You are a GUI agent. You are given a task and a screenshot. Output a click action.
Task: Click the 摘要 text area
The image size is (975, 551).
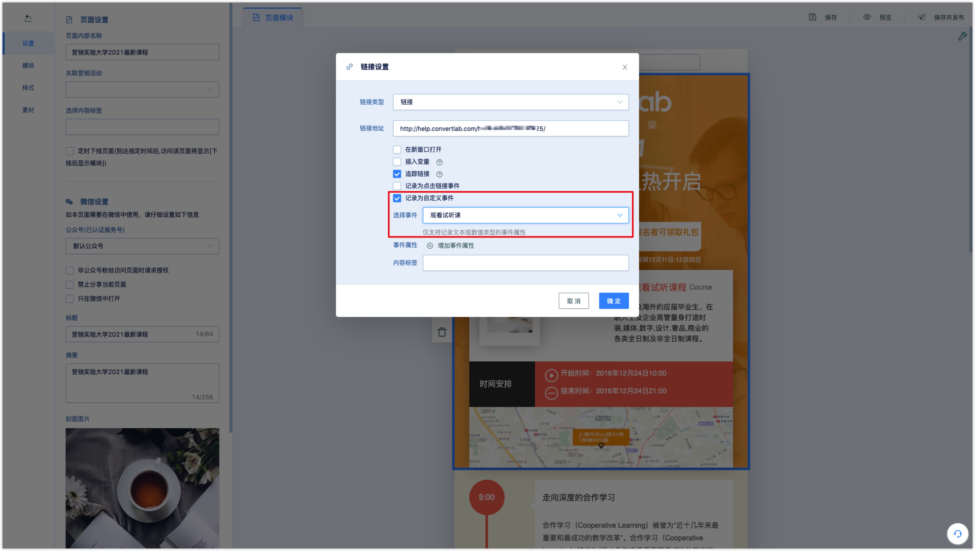click(142, 383)
